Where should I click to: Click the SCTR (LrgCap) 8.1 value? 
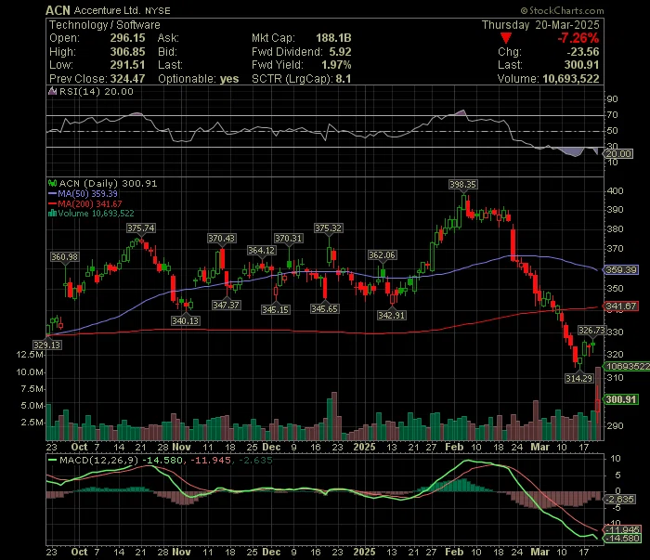344,79
